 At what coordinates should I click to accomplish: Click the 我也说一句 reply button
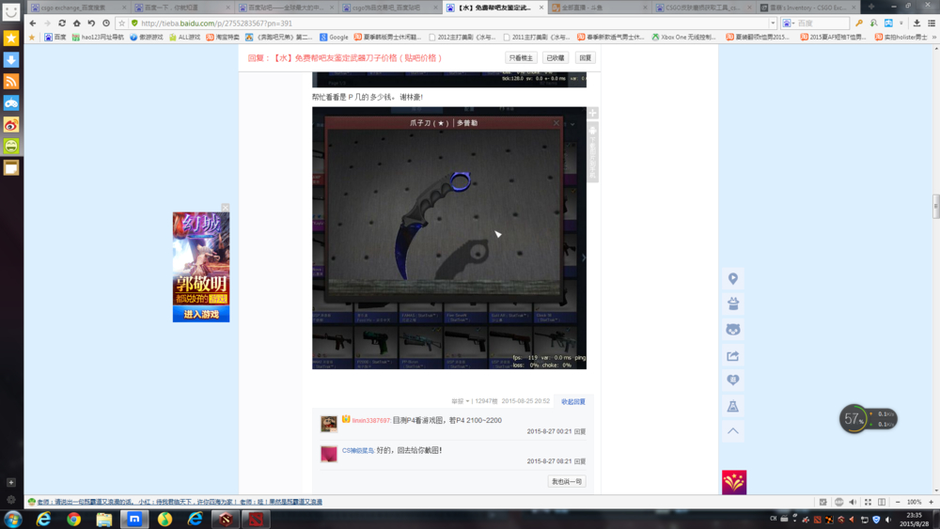pos(567,482)
